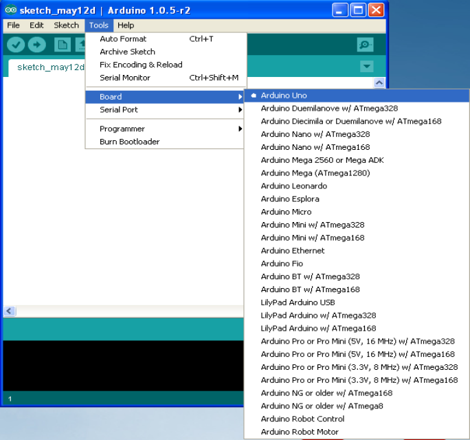Select Arduino Diecimila or Duemilanove w/ ATmega168

click(357, 122)
